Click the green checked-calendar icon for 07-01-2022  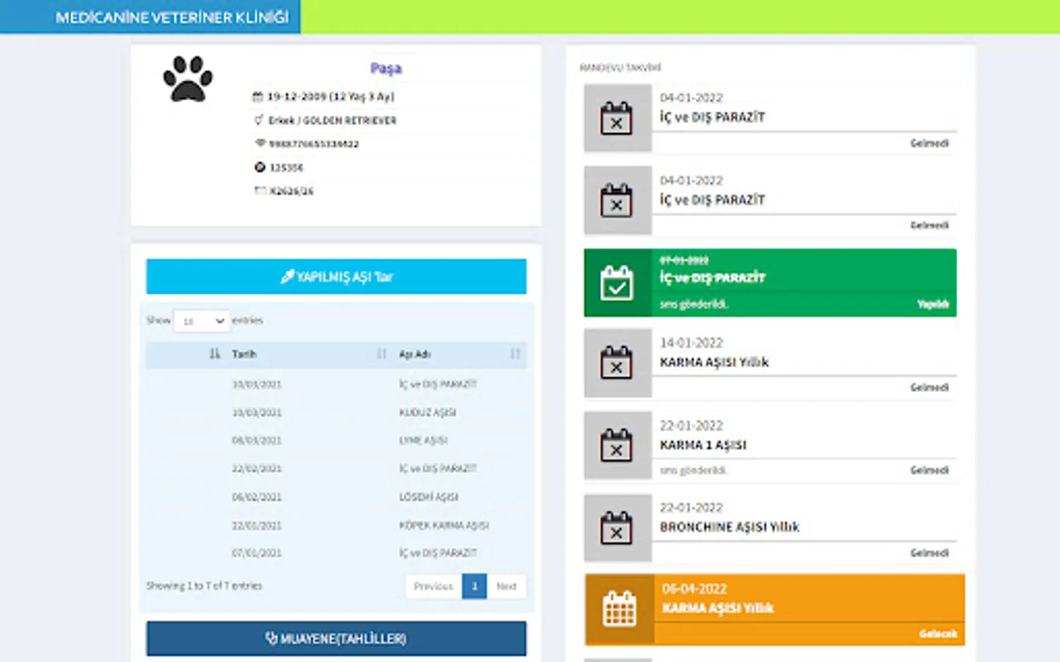click(x=617, y=282)
